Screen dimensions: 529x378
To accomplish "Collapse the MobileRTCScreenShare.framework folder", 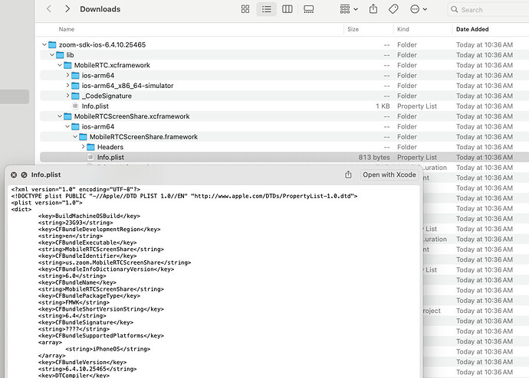I will coord(75,137).
